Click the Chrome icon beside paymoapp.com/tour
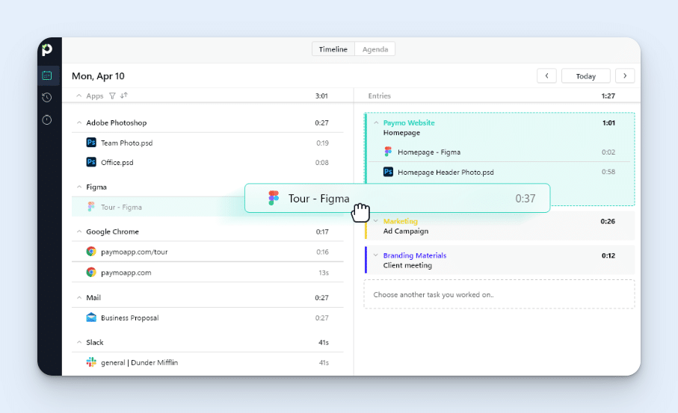 pyautogui.click(x=91, y=252)
